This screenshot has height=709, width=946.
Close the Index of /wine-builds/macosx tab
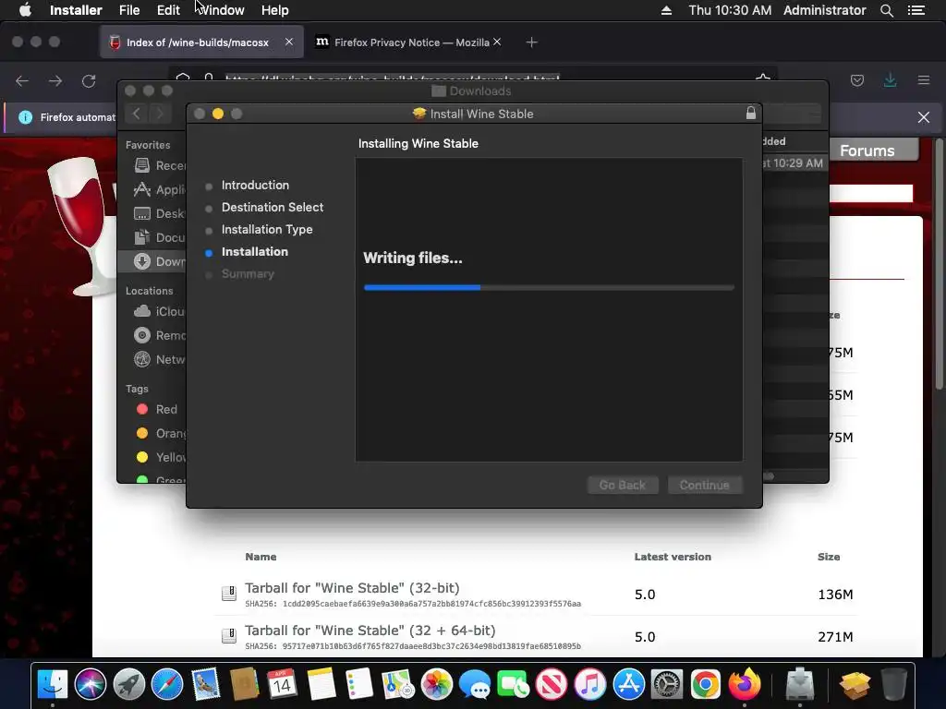point(289,42)
